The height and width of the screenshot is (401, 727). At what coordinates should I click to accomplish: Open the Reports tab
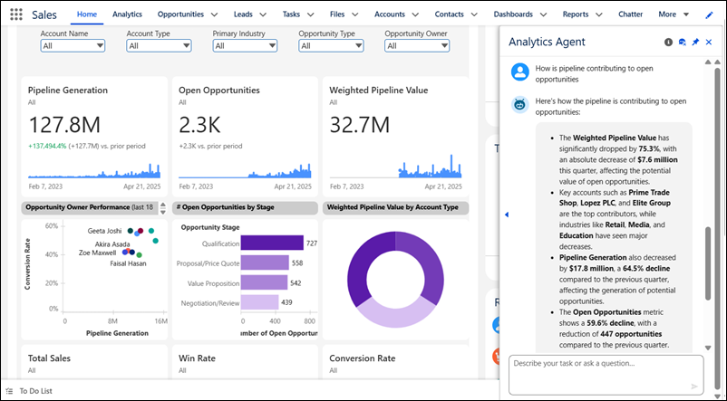click(576, 14)
